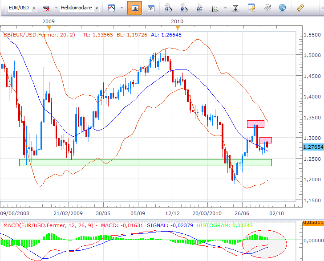324x261 pixels.
Task: Click the zoom in magnifier
Action: pyautogui.click(x=168, y=8)
